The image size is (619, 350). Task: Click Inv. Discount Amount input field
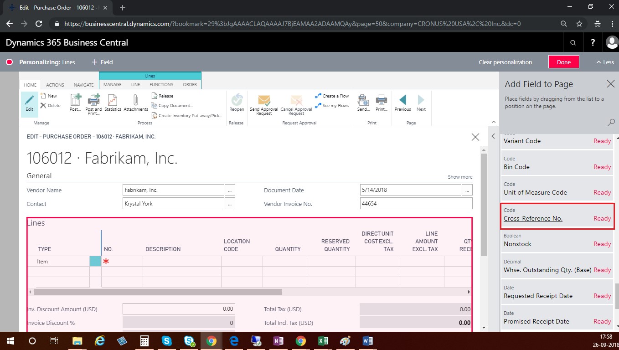[179, 309]
